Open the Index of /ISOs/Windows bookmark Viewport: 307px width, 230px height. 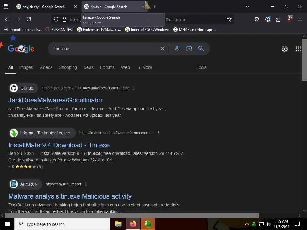pyautogui.click(x=147, y=30)
